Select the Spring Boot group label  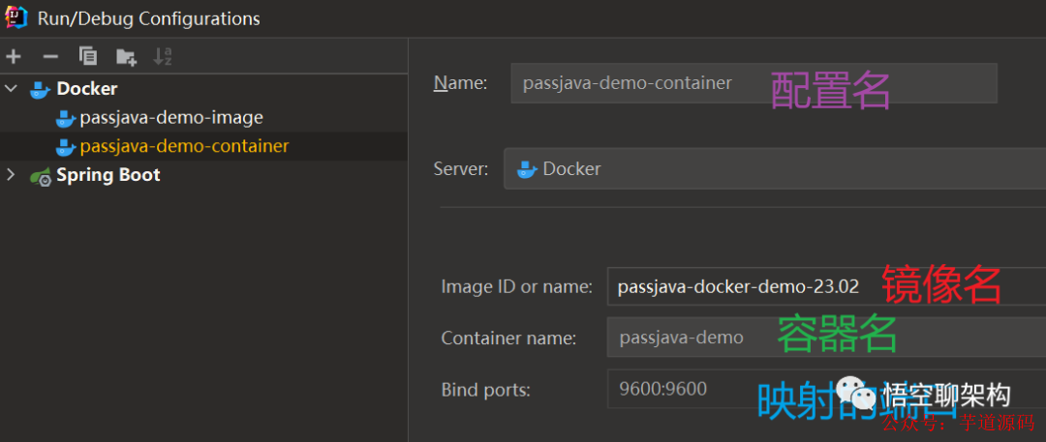(108, 175)
